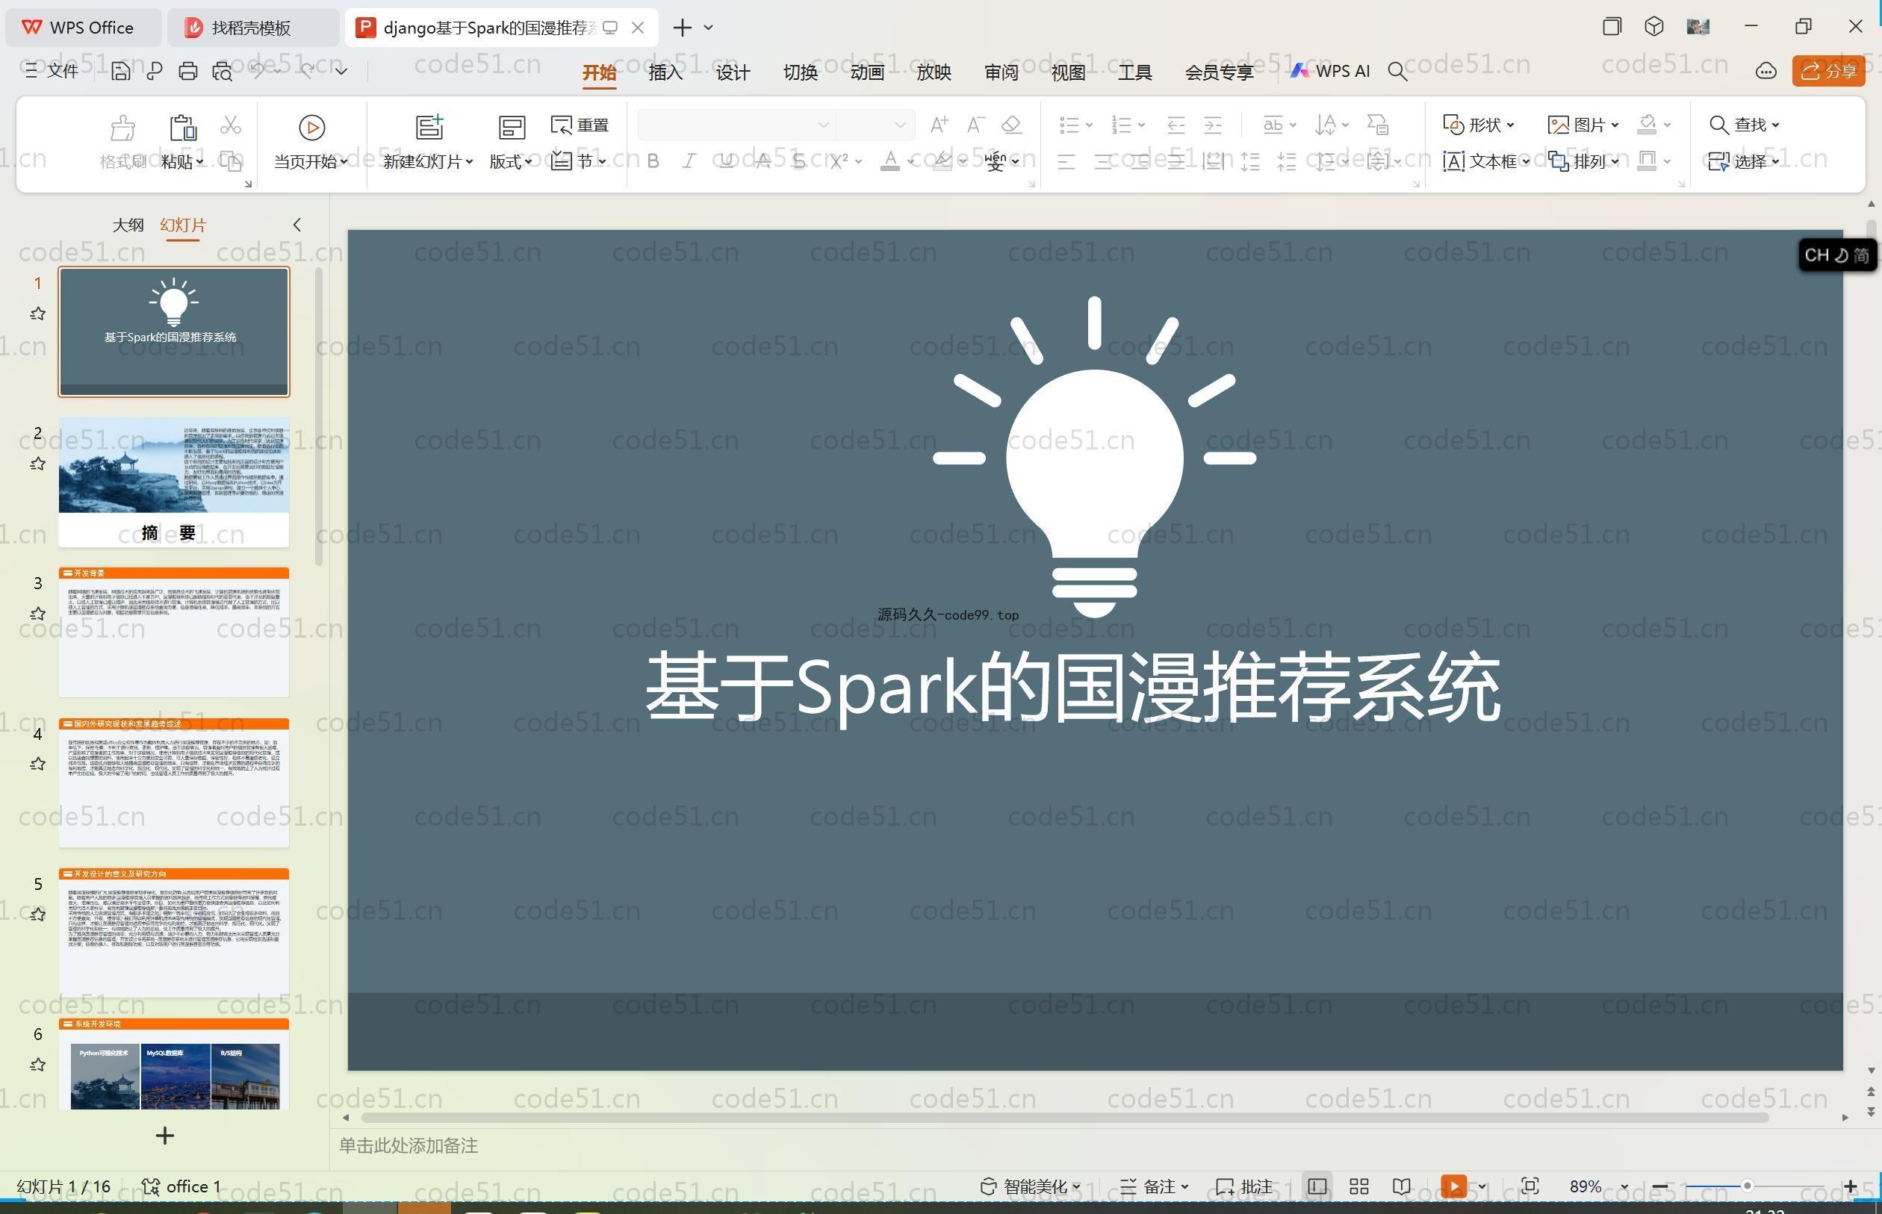1882x1214 pixels.
Task: Open Smart Beautify (智能美化) menu
Action: [1030, 1186]
